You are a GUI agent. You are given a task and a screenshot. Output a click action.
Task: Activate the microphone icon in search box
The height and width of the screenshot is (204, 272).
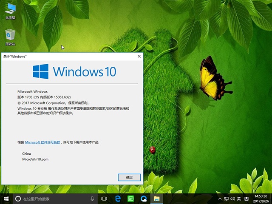tap(92, 199)
